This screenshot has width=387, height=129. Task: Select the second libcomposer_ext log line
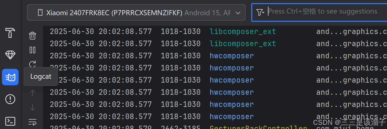click(x=215, y=44)
